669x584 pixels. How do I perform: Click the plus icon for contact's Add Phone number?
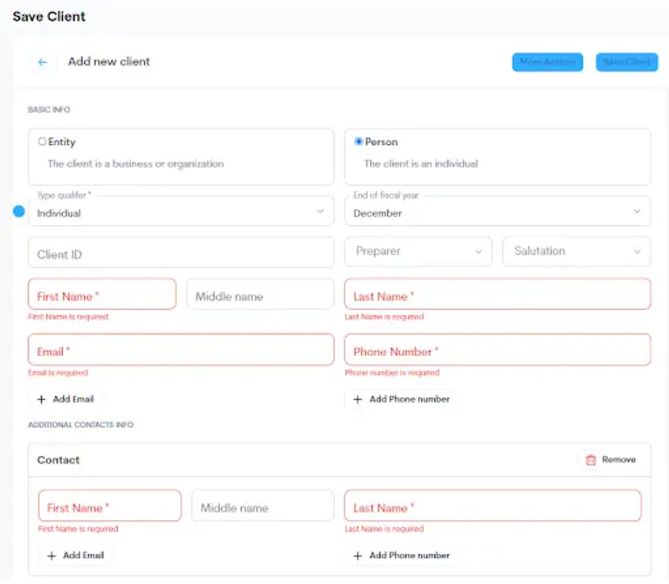click(358, 556)
